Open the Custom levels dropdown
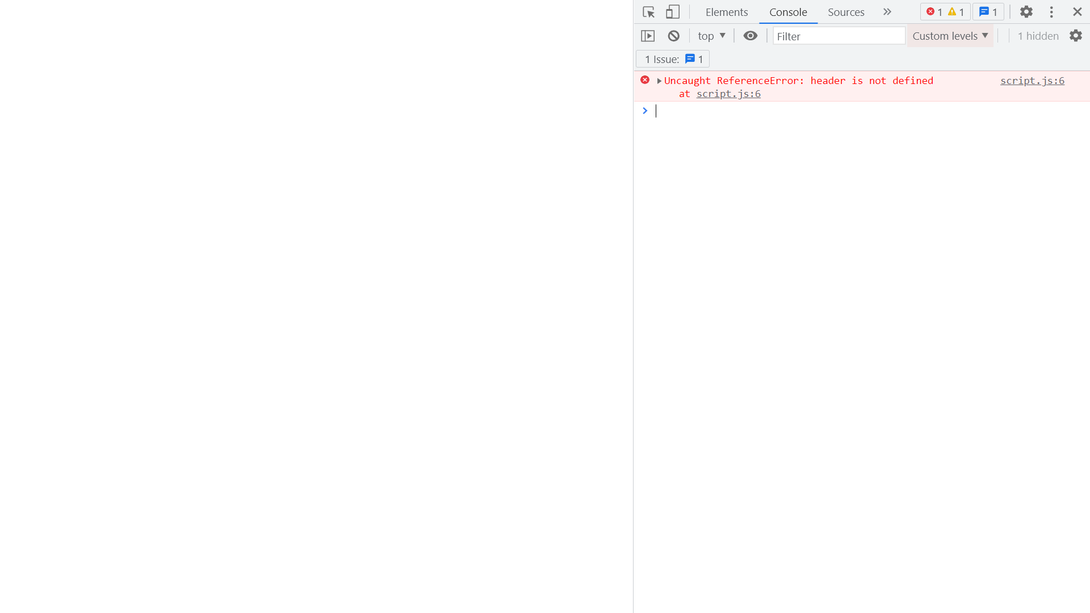Viewport: 1090px width, 613px height. tap(950, 36)
